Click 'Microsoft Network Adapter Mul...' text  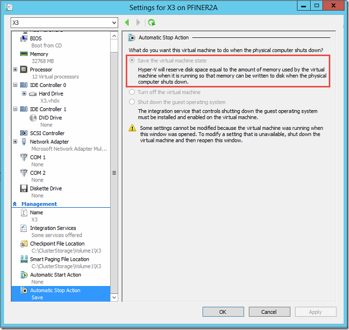tap(69, 149)
